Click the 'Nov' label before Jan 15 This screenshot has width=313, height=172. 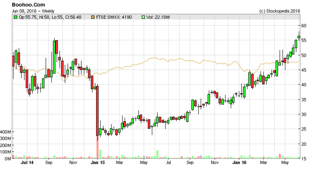(x=73, y=163)
